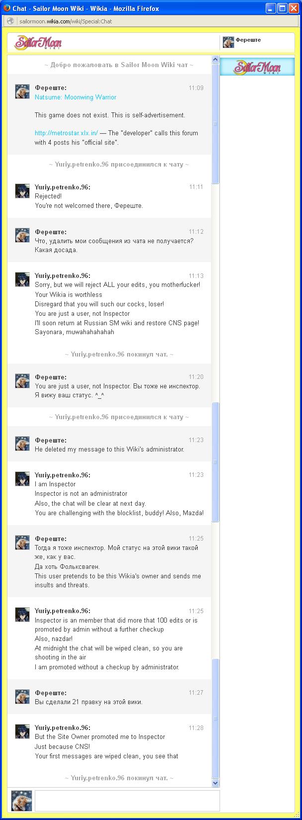Click the Sailor Moon Wiki header logo
The image size is (302, 820).
coord(38,43)
